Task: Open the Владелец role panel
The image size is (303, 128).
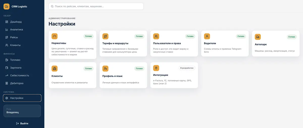Action: click(22, 111)
